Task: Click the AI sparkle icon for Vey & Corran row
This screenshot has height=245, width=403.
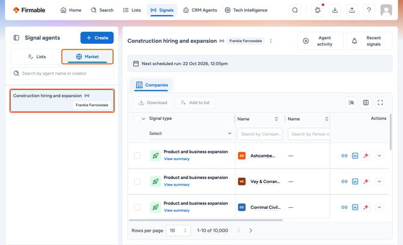Action: click(x=366, y=181)
